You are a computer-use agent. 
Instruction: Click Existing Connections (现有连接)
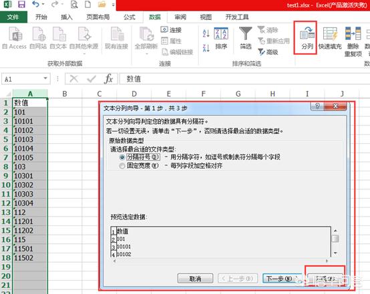coord(117,38)
